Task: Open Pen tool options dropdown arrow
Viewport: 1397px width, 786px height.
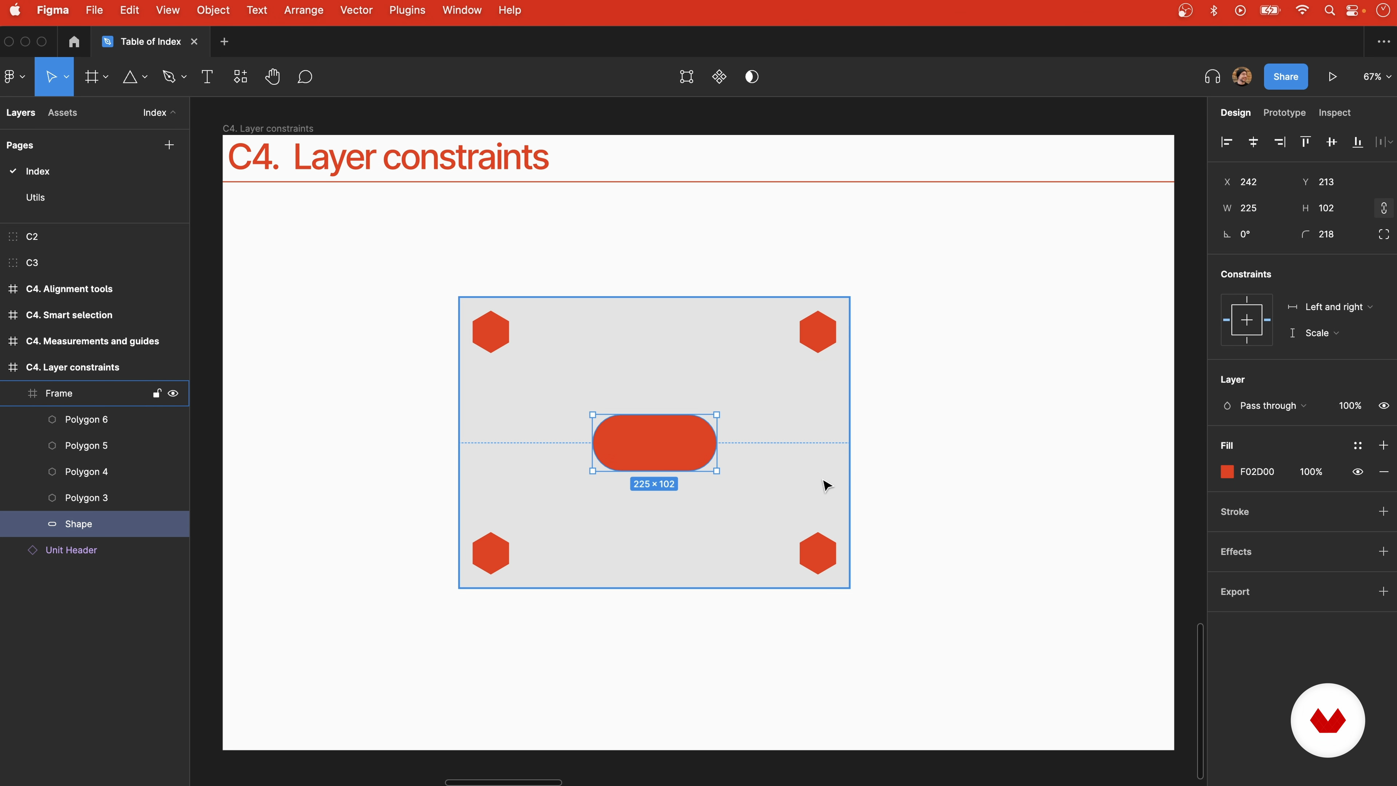Action: 184,77
